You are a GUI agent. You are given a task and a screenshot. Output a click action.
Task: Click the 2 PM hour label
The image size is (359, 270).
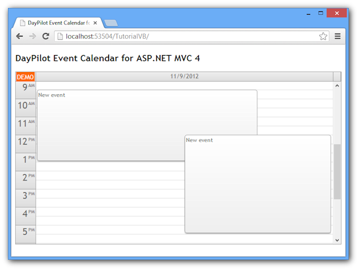26,180
